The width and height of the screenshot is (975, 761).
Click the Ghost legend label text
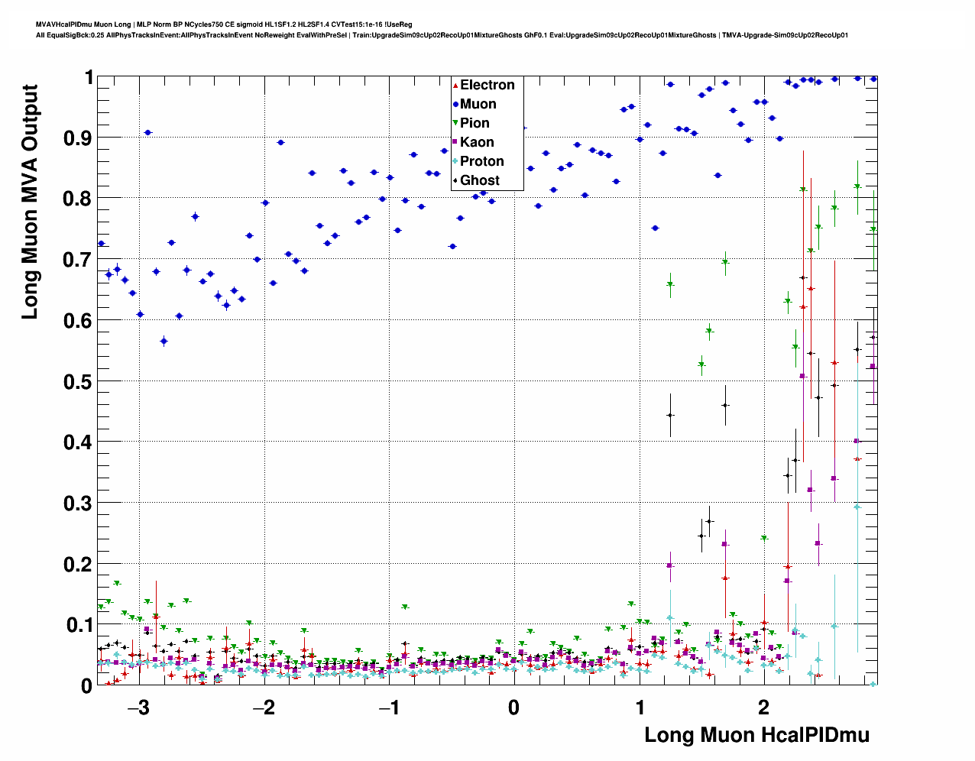(x=480, y=180)
